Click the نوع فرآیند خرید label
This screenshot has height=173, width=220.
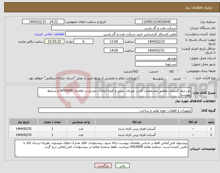click(204, 78)
